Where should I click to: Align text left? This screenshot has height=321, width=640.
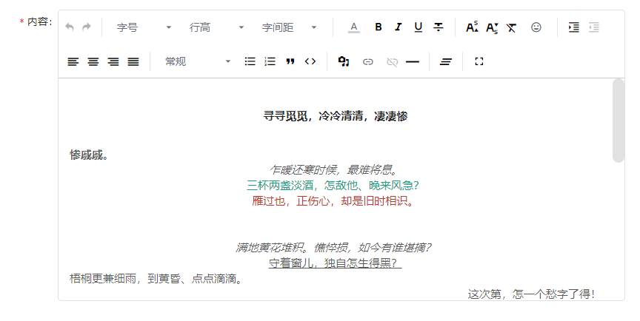73,61
